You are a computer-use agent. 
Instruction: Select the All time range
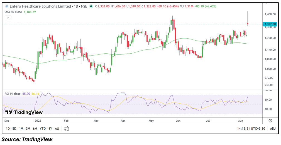[57, 129]
